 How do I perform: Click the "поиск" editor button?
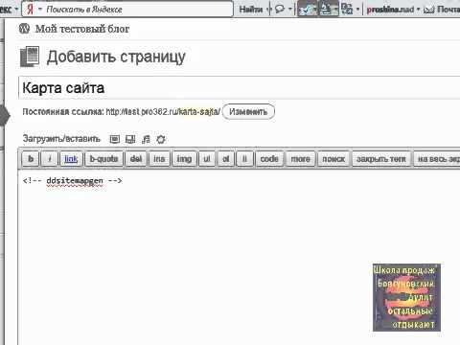(x=333, y=159)
